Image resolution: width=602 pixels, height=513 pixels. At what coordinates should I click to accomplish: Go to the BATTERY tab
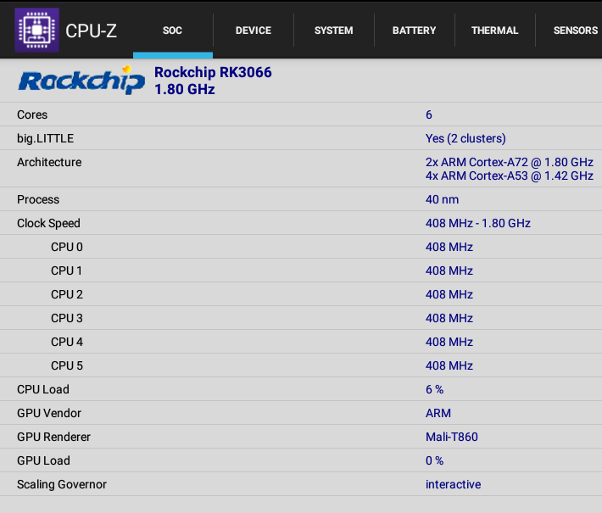[415, 31]
